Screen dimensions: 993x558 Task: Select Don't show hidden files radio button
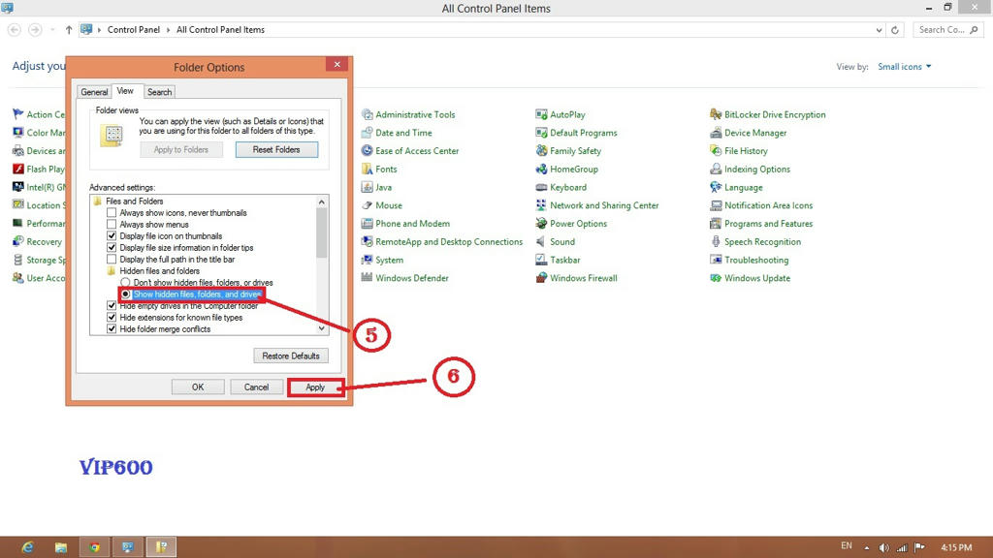point(125,282)
